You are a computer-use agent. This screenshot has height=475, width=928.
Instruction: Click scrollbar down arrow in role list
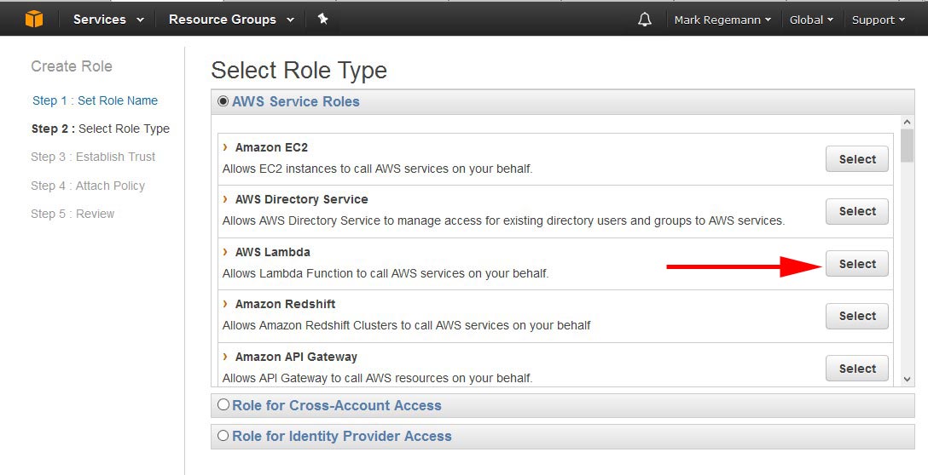(x=907, y=380)
